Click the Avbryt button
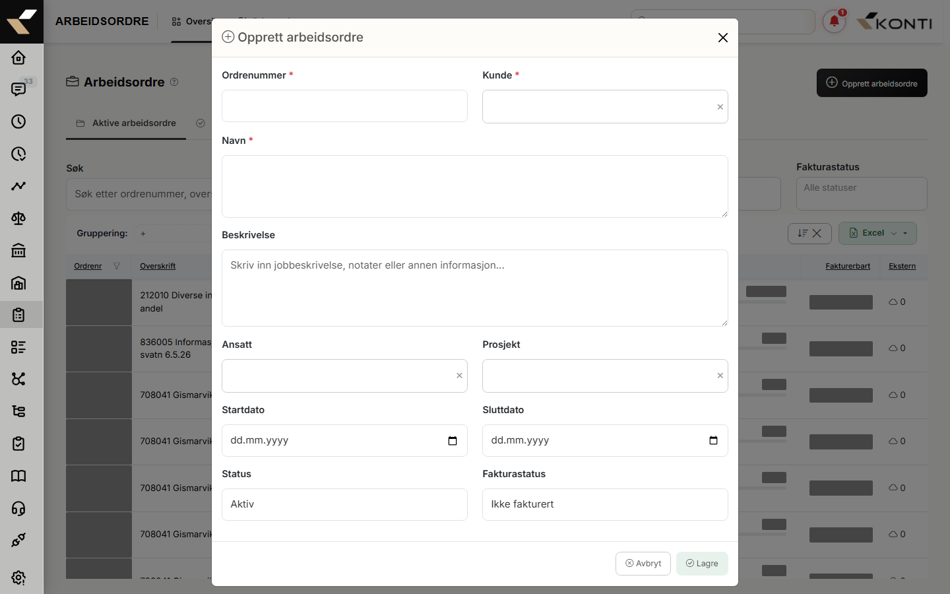Screen dimensions: 950x594 click(x=643, y=564)
